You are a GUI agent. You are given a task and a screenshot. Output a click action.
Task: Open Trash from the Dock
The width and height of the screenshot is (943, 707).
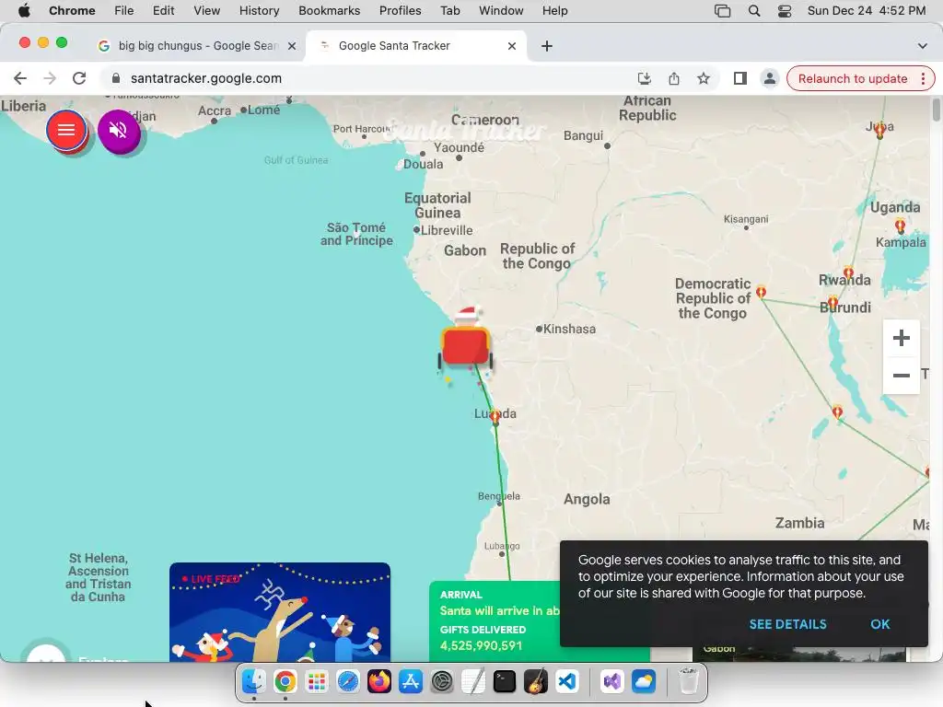tap(688, 682)
